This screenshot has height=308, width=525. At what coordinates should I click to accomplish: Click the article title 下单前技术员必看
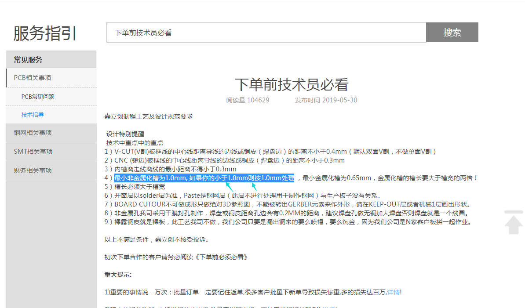(x=292, y=84)
